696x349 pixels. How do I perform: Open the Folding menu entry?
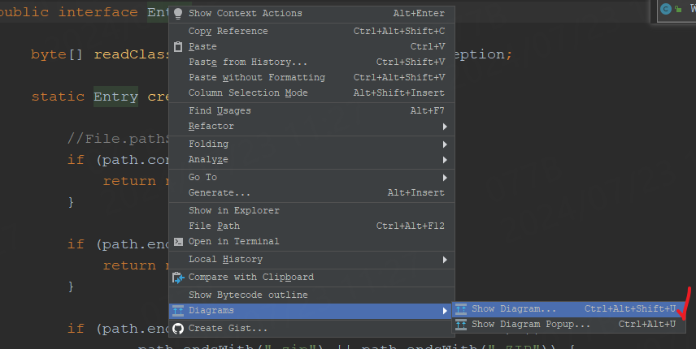click(311, 144)
